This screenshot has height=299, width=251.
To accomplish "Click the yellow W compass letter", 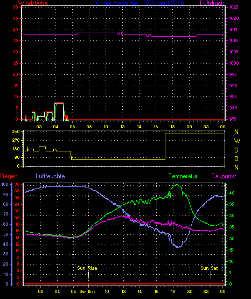I will coord(237,141).
